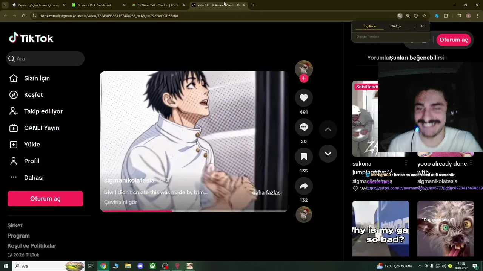Expand caption with daha fazlası
Viewport: 483px width, 271px height.
tap(267, 193)
